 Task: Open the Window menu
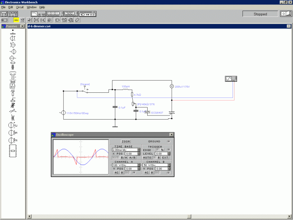point(31,7)
